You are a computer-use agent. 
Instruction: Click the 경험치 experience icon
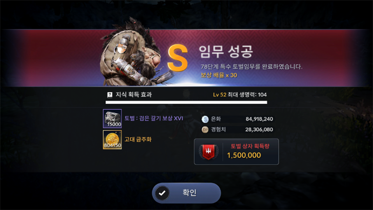click(205, 130)
